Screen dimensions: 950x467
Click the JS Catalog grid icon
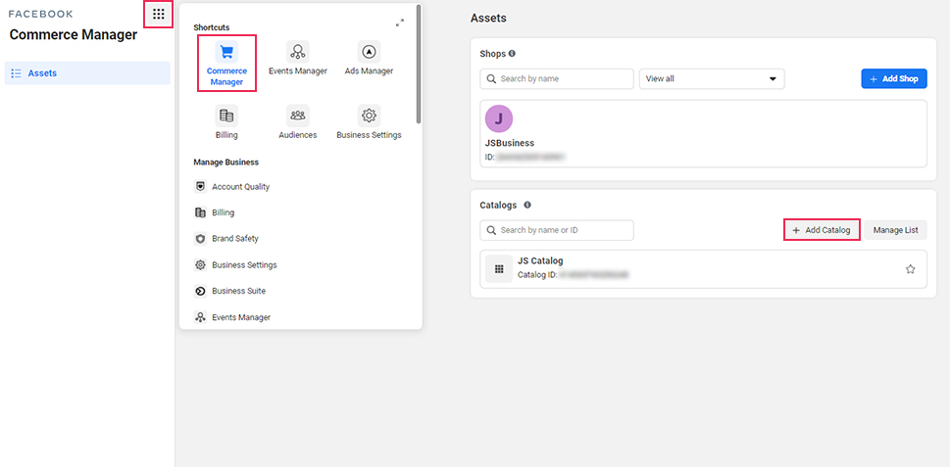click(499, 269)
